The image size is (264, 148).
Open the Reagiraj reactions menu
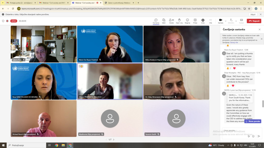[x=187, y=21]
